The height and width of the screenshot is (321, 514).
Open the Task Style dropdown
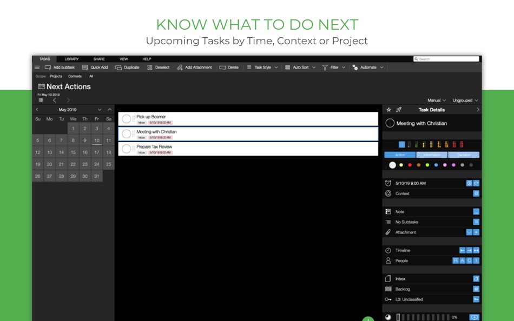point(262,68)
